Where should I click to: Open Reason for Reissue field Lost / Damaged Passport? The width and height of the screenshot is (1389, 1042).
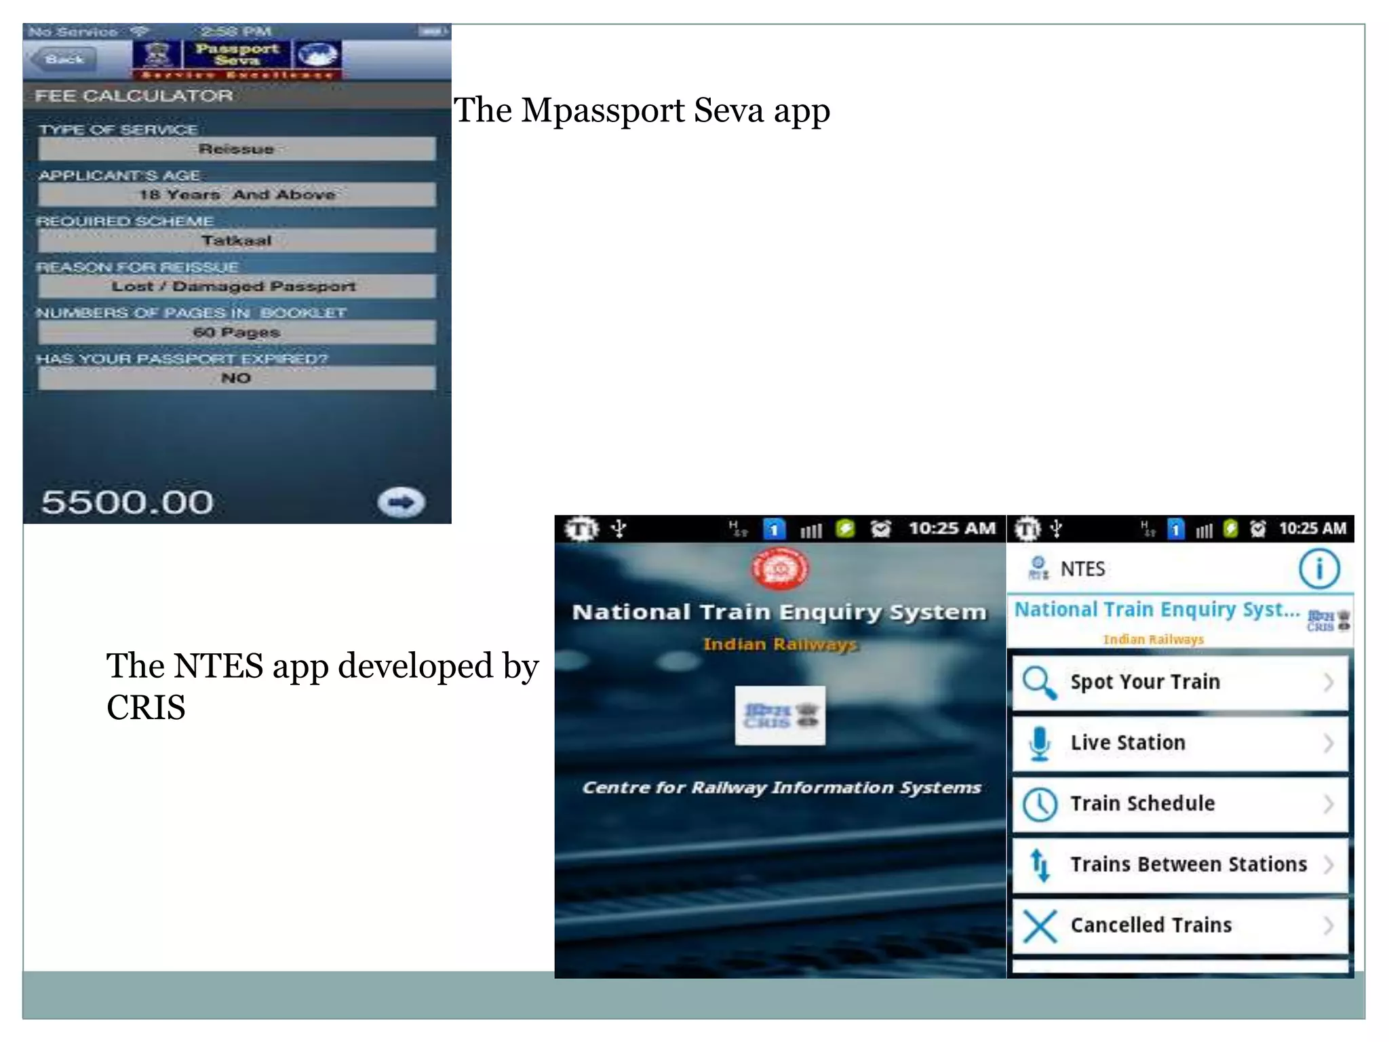[237, 286]
